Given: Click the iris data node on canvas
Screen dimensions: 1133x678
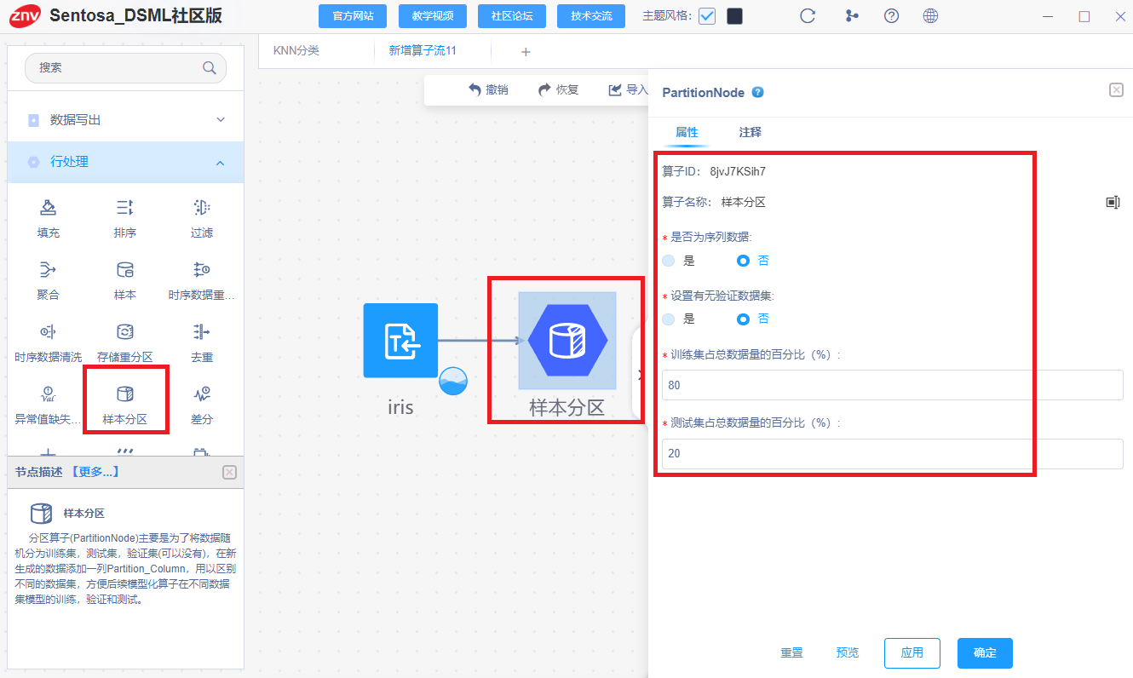Looking at the screenshot, I should [400, 341].
